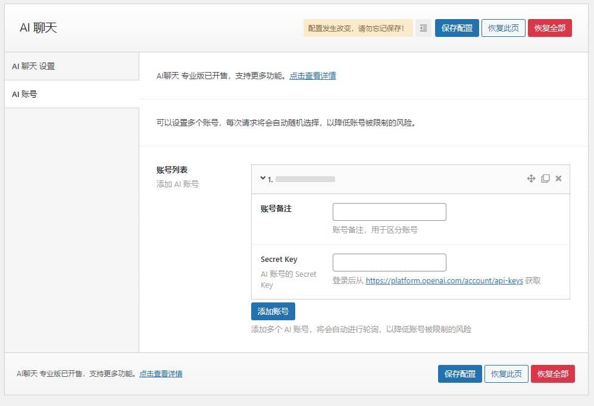Click the bottom 恢复此页 button
Viewport: 594px width, 406px height.
tap(506, 374)
